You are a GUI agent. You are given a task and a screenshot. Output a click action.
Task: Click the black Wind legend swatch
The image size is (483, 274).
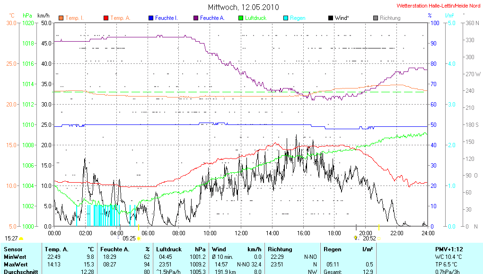[330, 18]
